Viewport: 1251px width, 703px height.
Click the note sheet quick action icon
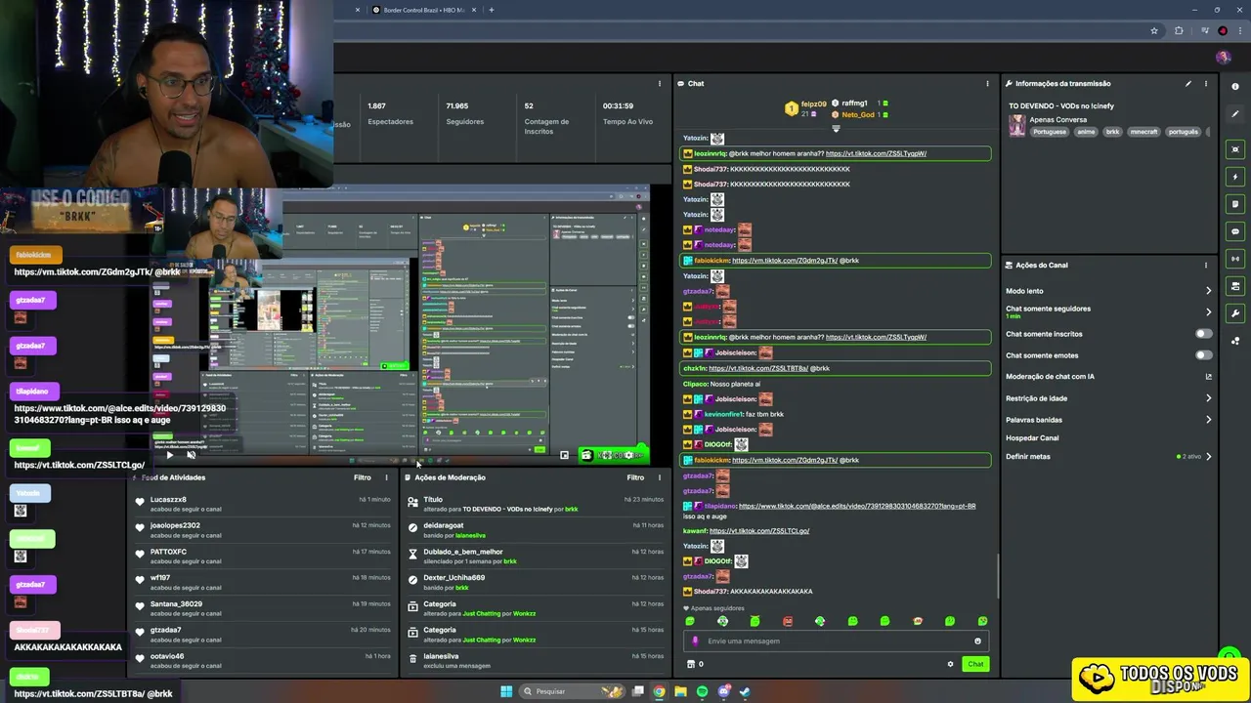(1235, 204)
